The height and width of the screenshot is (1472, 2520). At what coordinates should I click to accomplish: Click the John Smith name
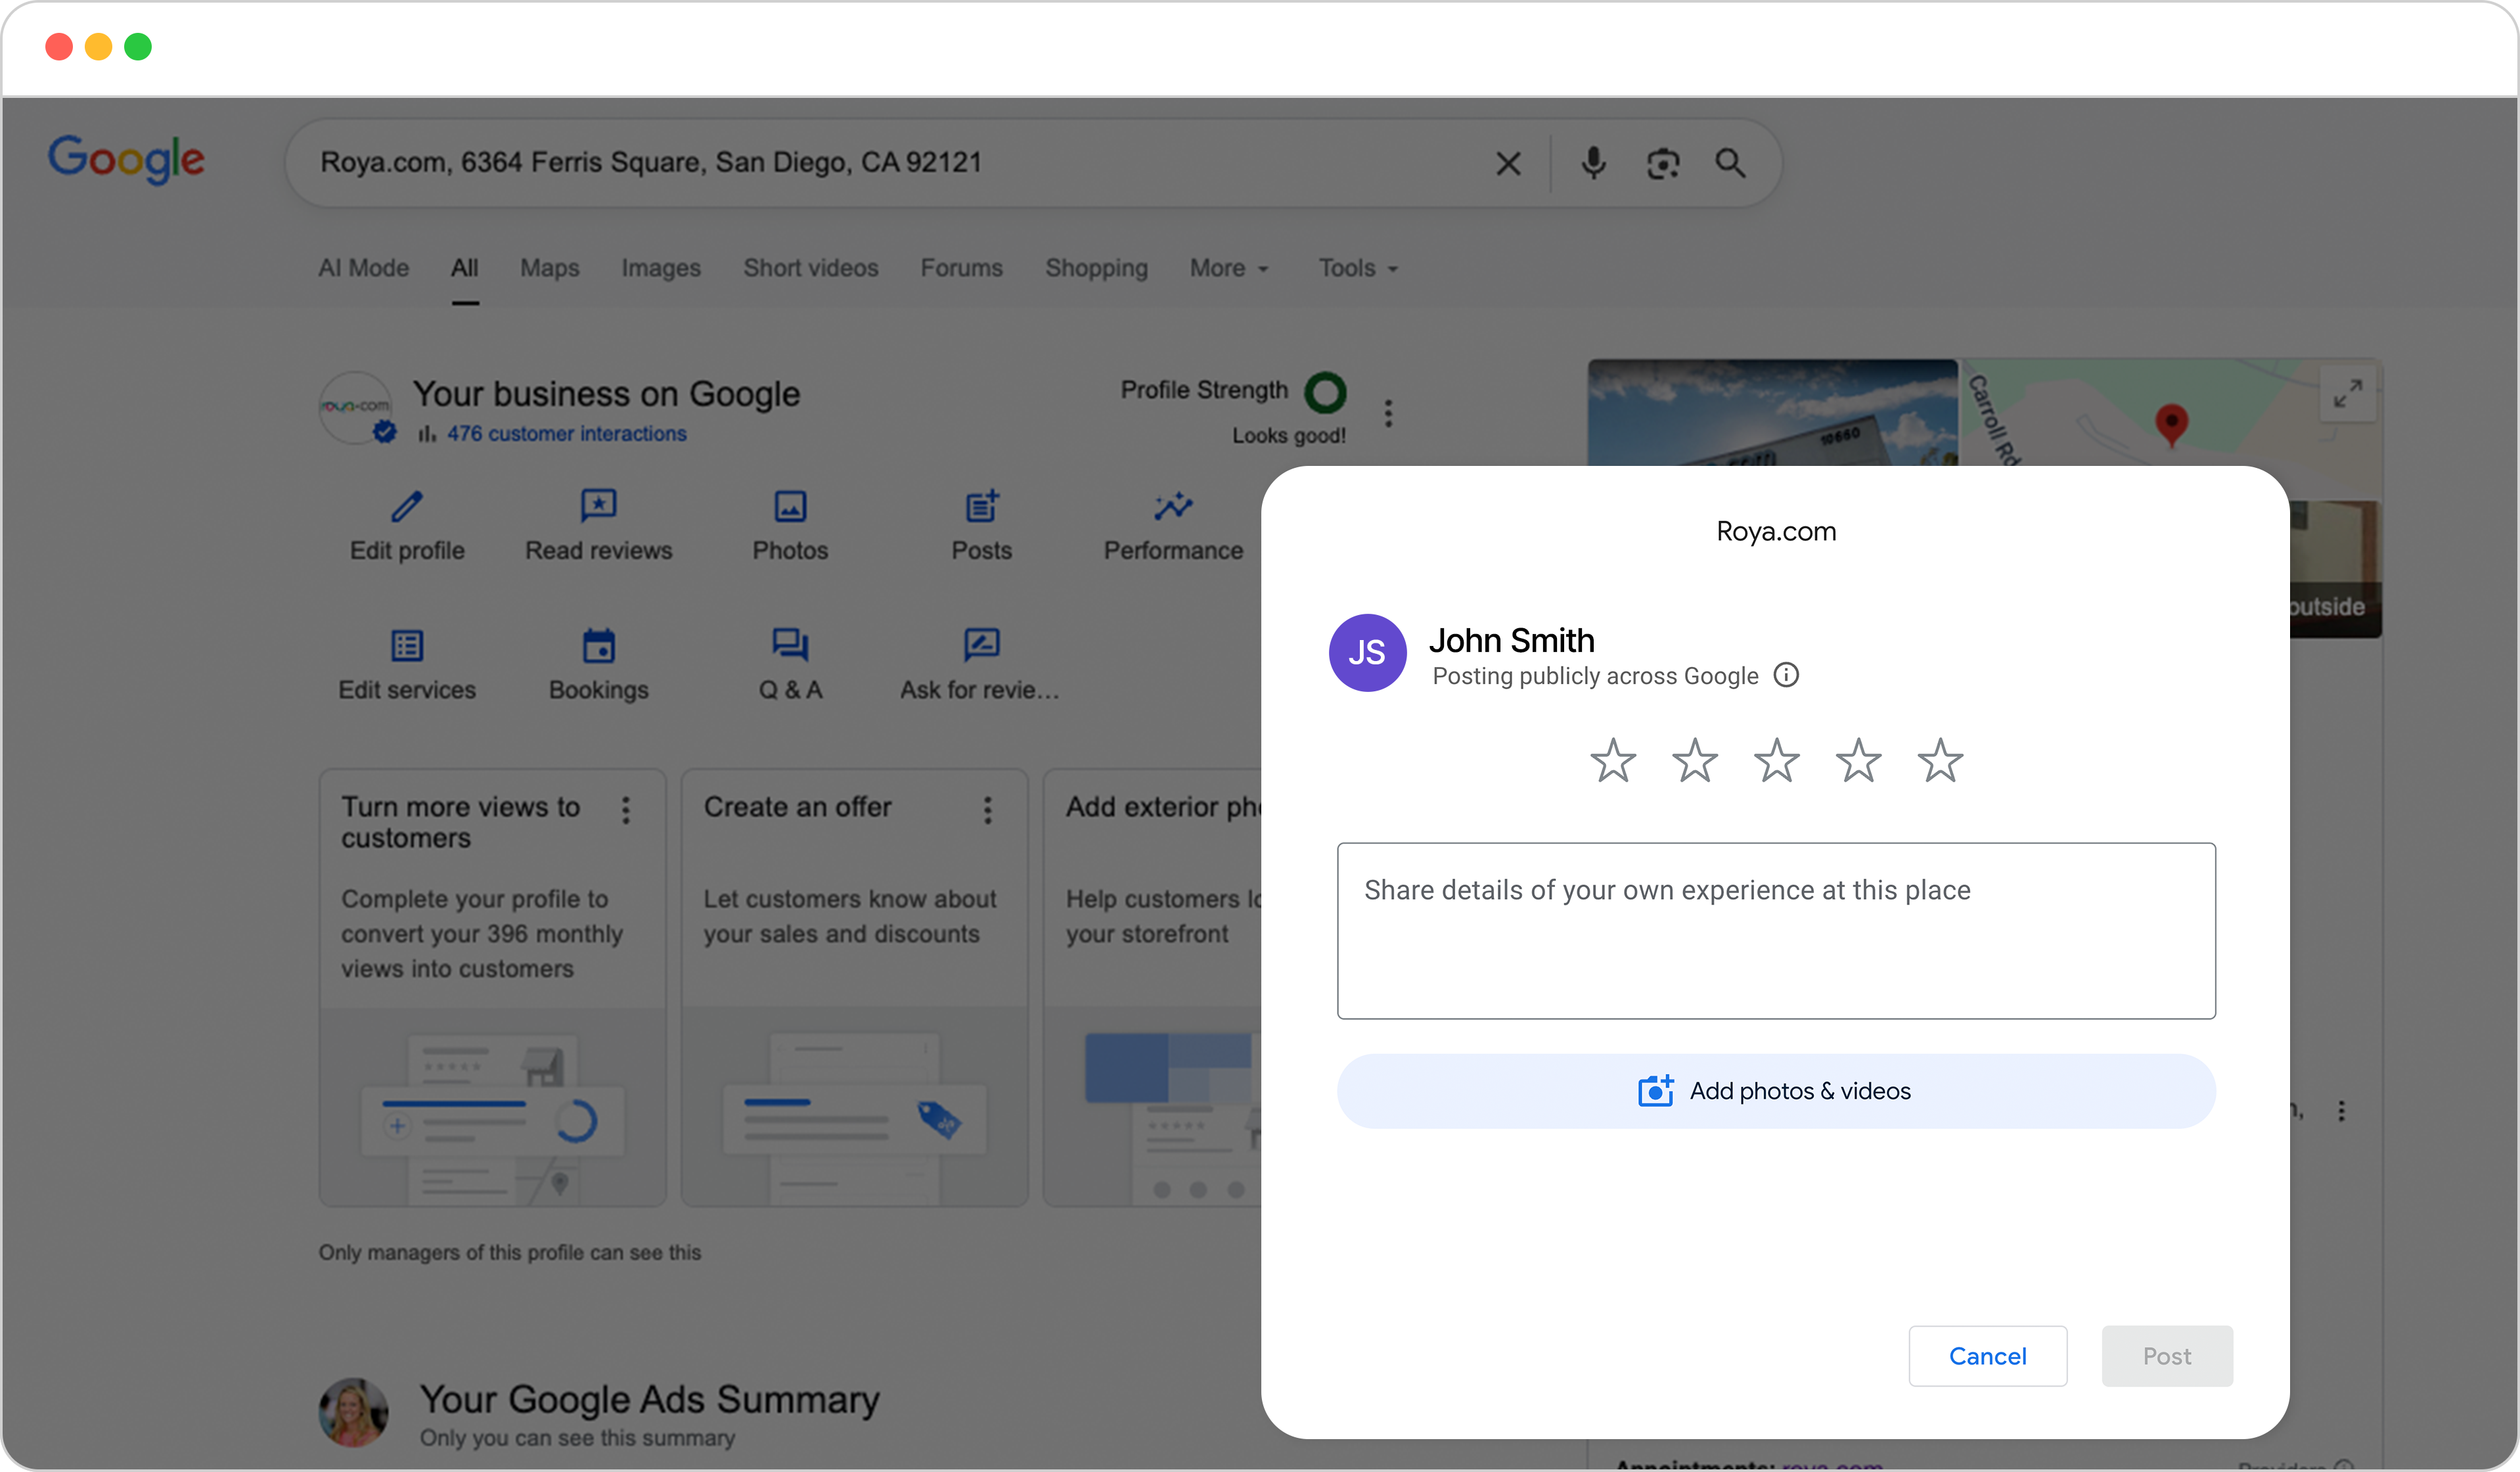coord(1511,640)
